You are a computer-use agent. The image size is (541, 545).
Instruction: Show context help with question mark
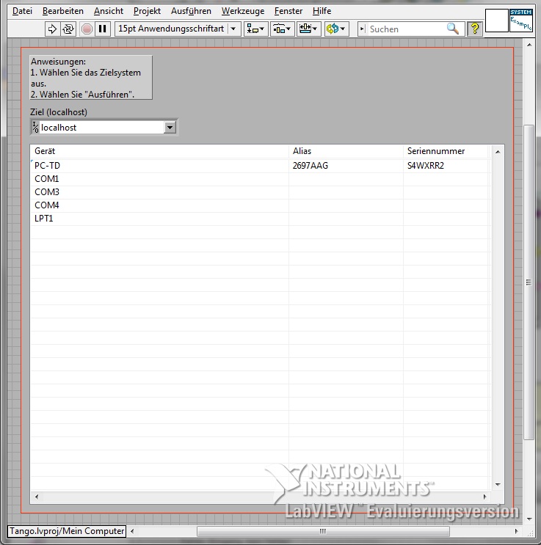click(475, 29)
